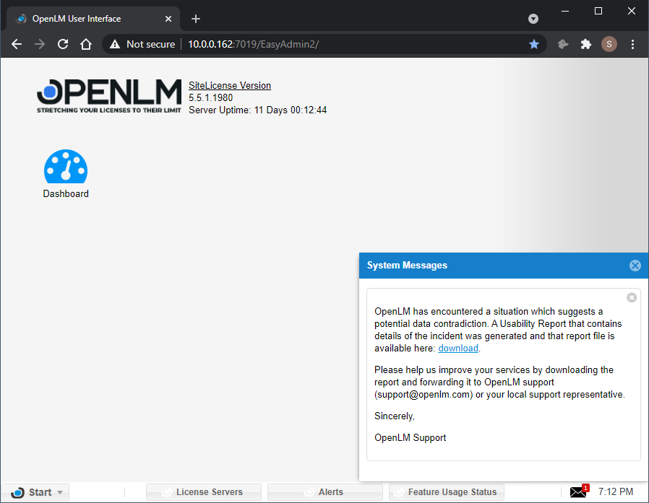The height and width of the screenshot is (503, 649).
Task: Click the user profile avatar
Action: pos(609,44)
